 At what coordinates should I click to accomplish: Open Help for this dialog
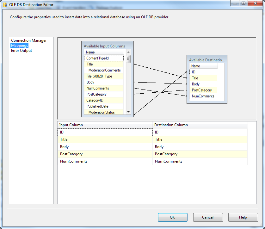tap(243, 217)
